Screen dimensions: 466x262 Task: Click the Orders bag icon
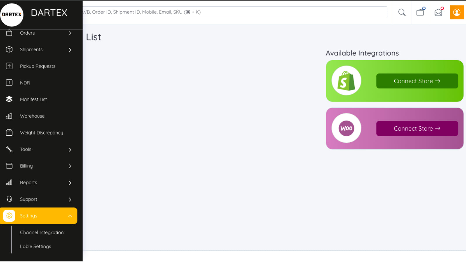point(9,33)
